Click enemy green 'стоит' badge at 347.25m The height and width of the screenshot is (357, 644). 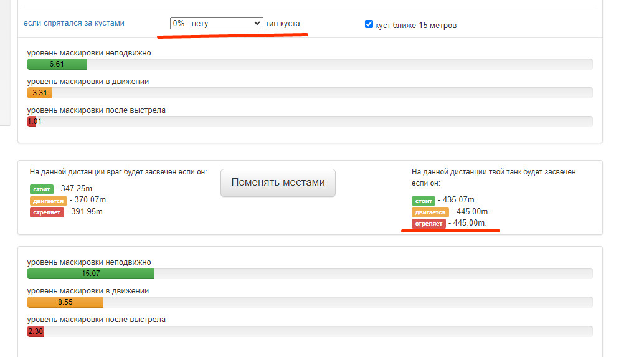pos(42,189)
